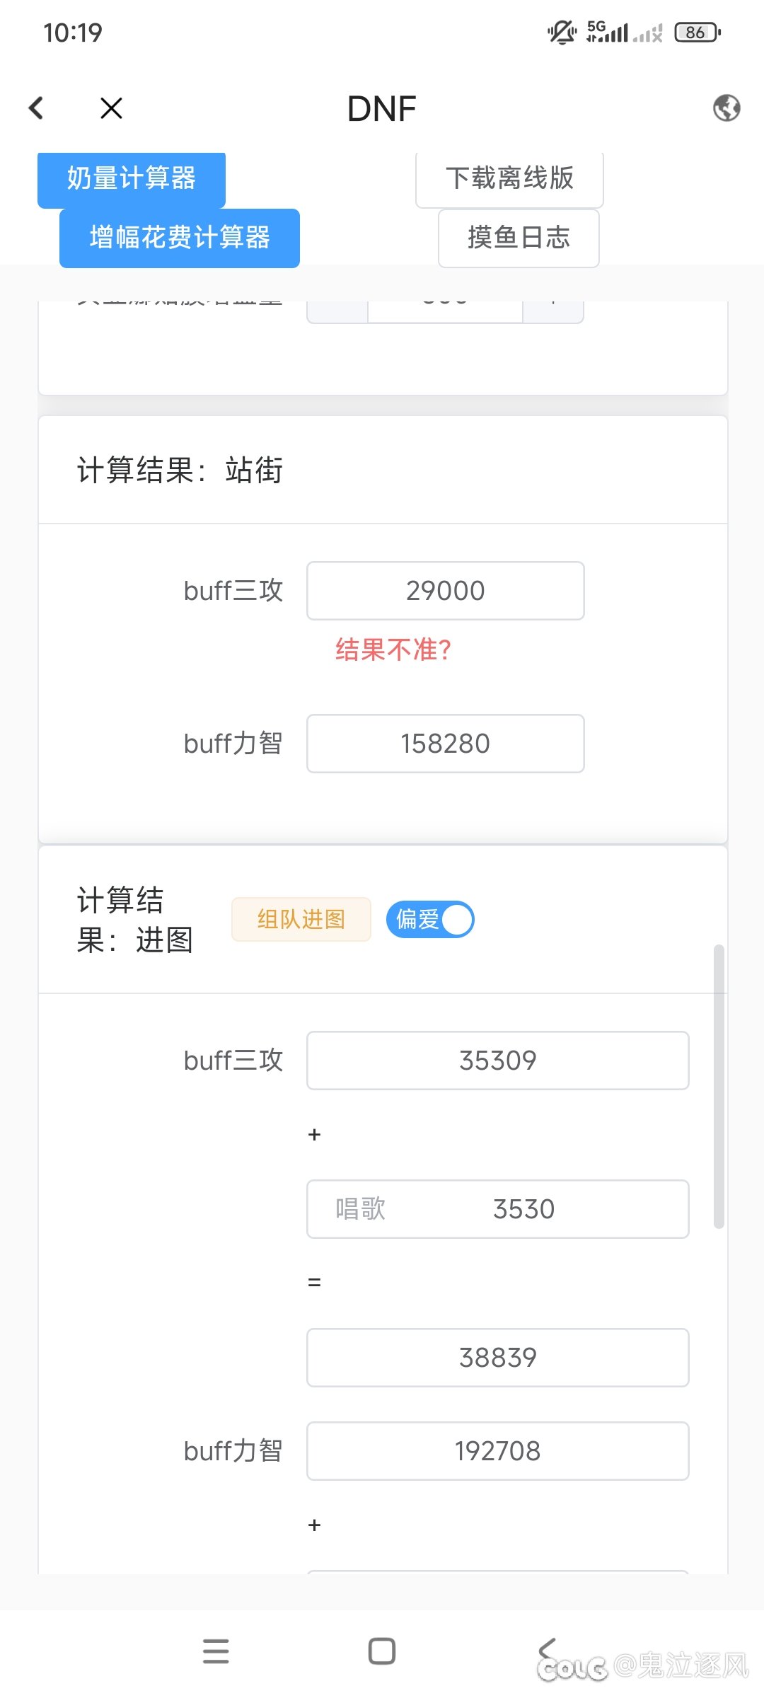Image resolution: width=764 pixels, height=1698 pixels.
Task: Close the DNF page with X
Action: [111, 108]
